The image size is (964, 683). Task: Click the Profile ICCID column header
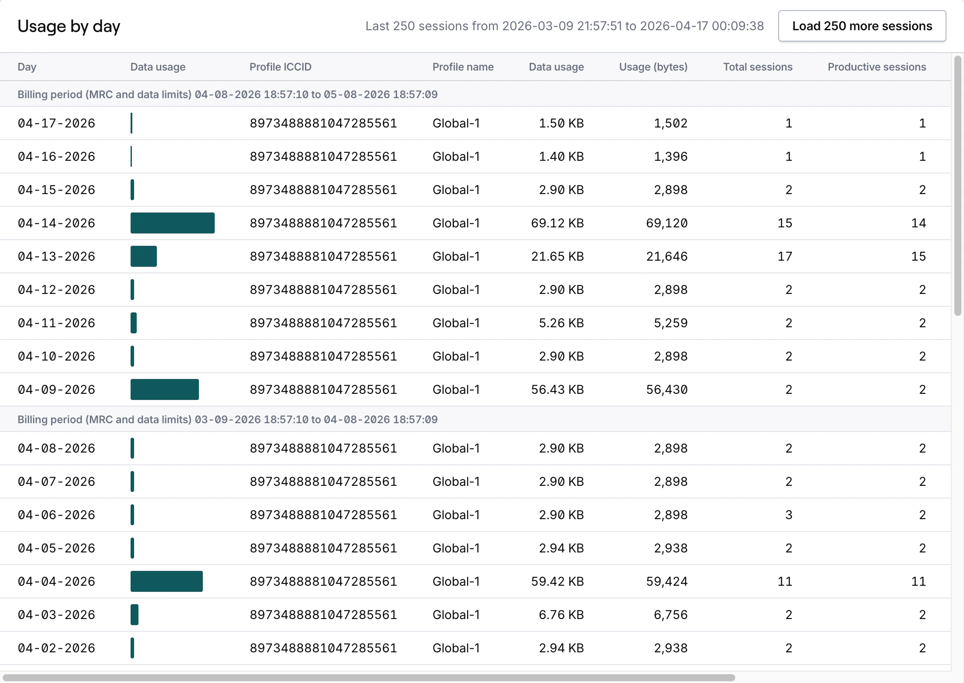click(280, 67)
